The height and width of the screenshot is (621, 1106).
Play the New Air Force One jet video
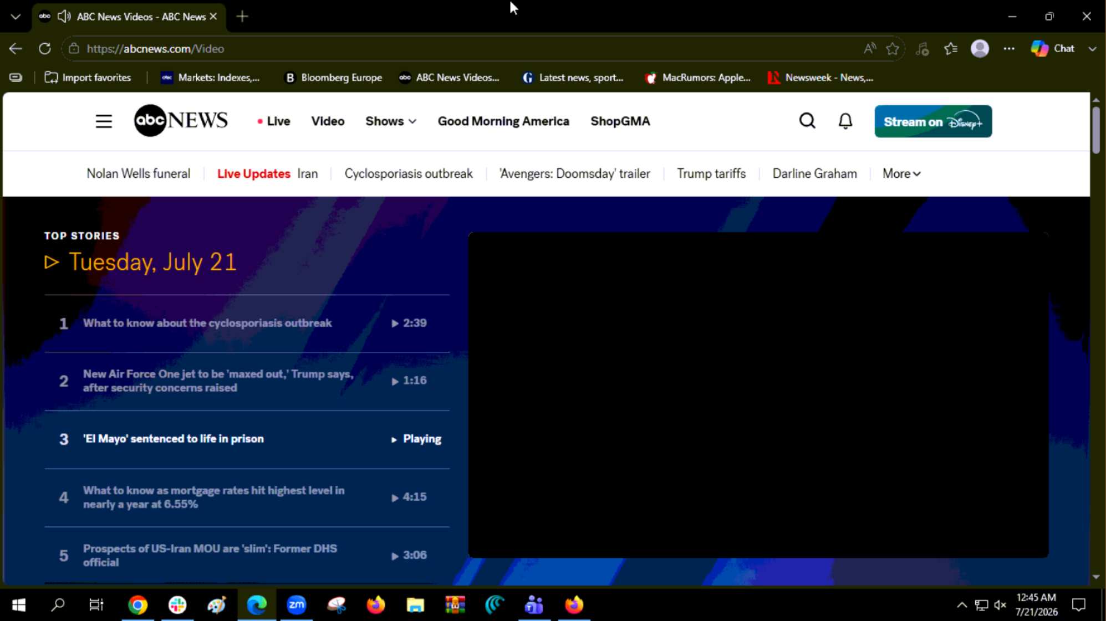point(247,381)
